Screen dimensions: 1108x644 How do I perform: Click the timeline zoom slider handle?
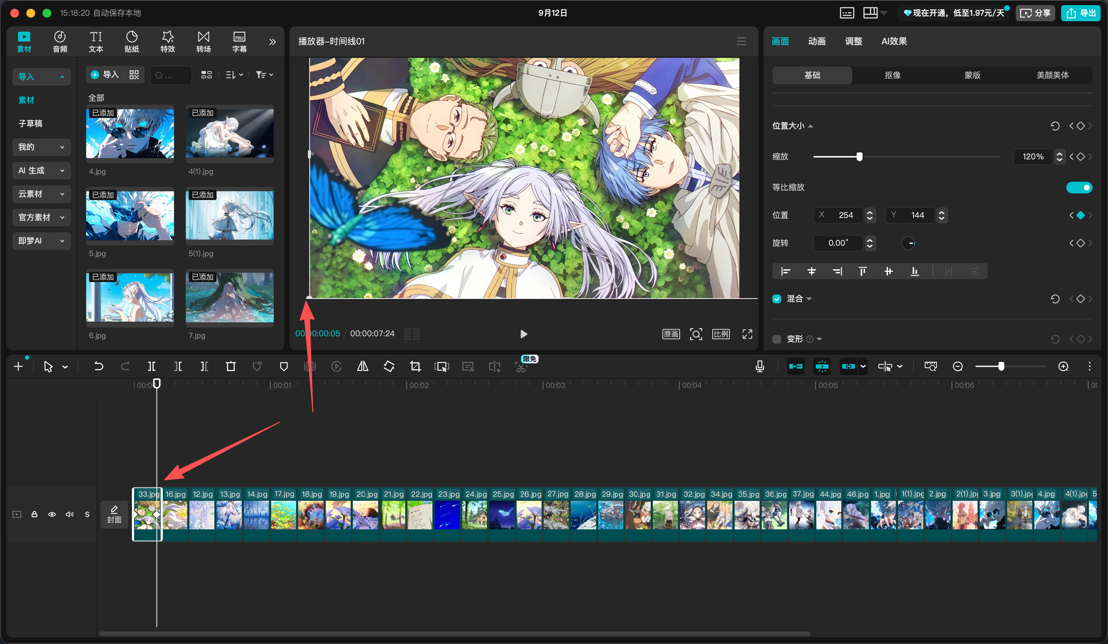1001,367
